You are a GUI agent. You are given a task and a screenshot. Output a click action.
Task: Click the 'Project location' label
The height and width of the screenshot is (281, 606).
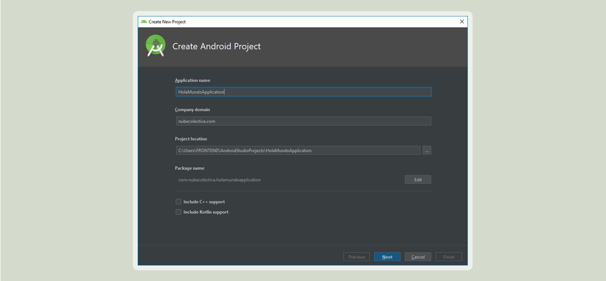[x=191, y=139]
